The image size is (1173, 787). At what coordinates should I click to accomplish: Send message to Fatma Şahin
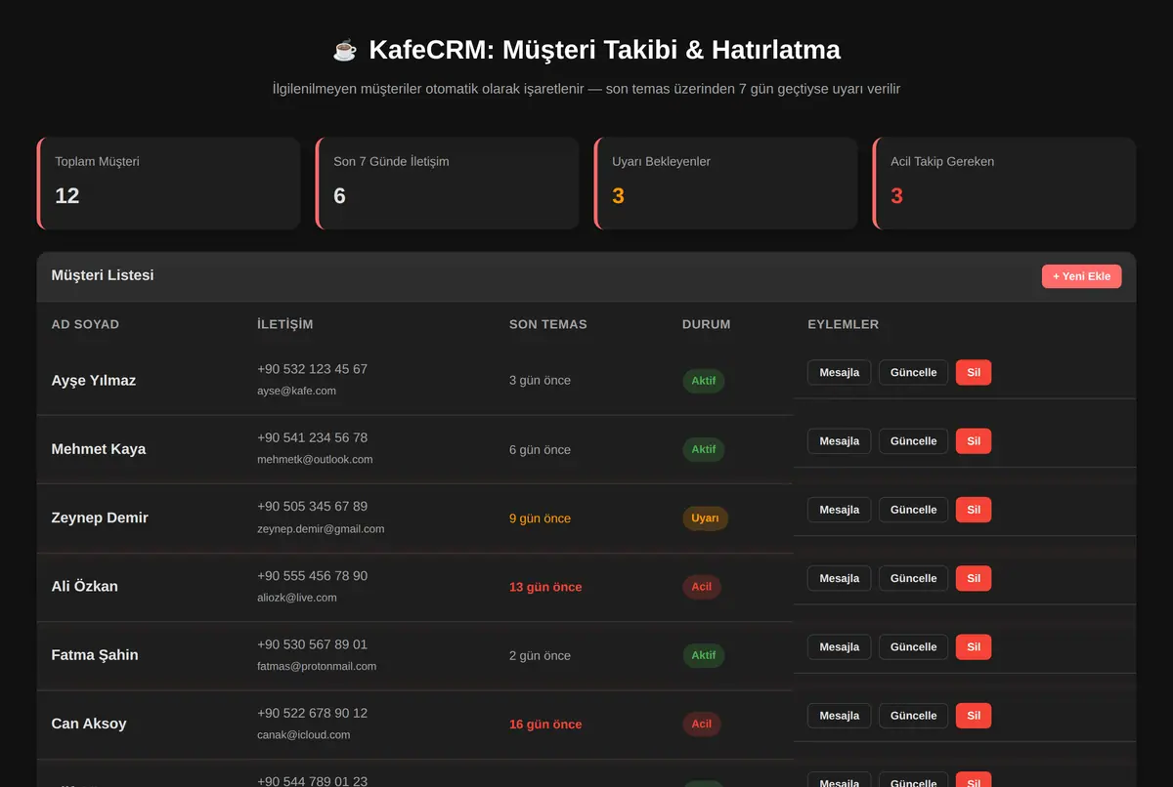(839, 647)
